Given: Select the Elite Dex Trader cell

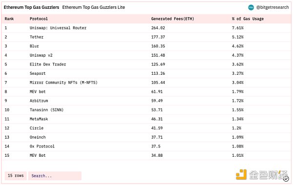Looking at the screenshot, I should coord(48,64).
